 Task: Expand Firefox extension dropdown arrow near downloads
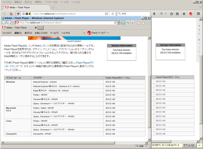[166, 14]
